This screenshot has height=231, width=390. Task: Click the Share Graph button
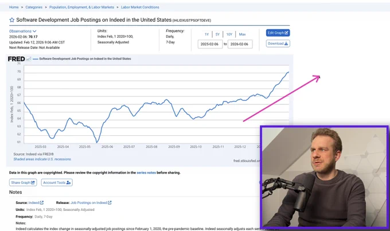pos(23,182)
